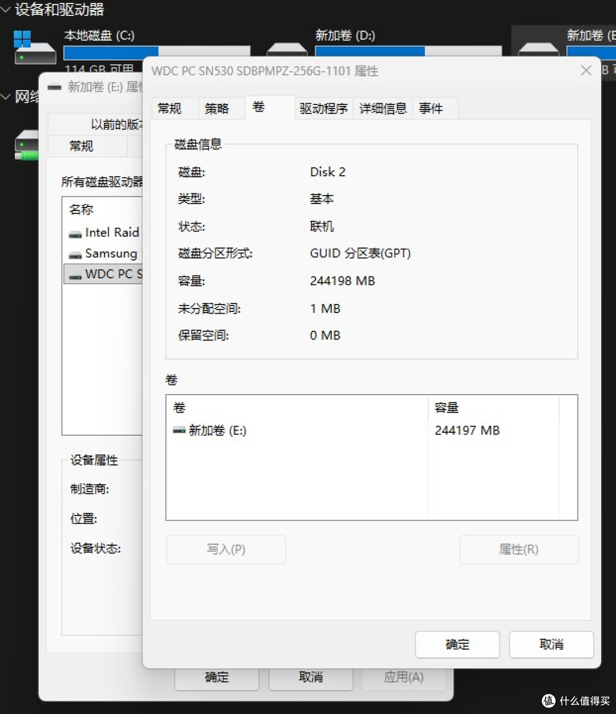Click 确定 in WDC properties dialog
This screenshot has height=714, width=616.
[457, 644]
